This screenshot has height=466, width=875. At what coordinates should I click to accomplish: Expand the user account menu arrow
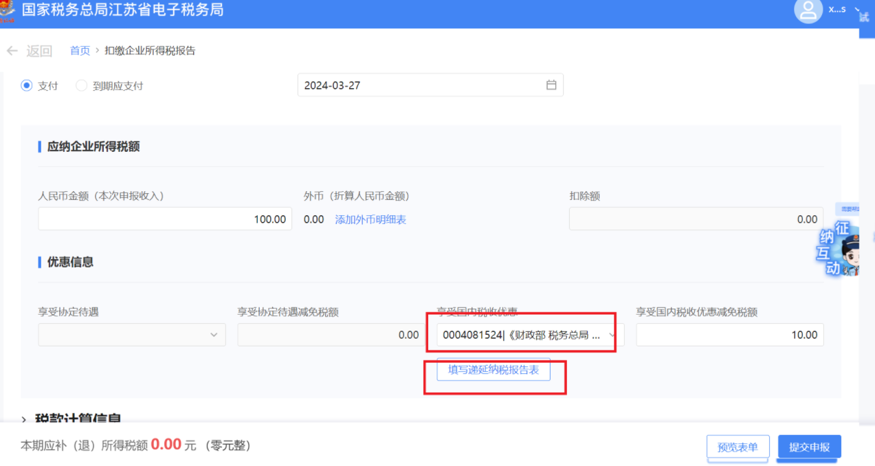857,10
